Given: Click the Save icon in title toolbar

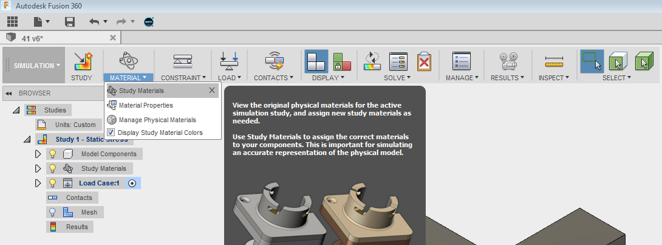Looking at the screenshot, I should [x=70, y=21].
